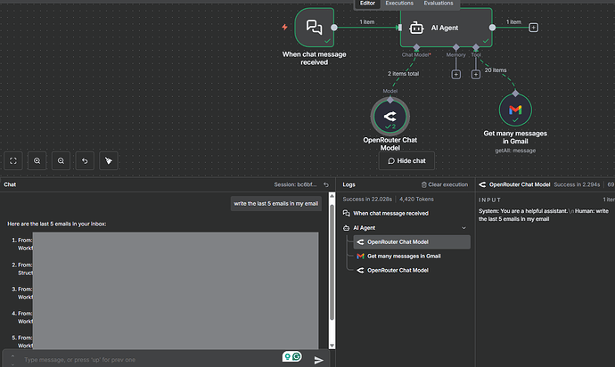Screen dimensions: 615x367
Task: Click the undo arrow canvas button
Action: coord(84,161)
